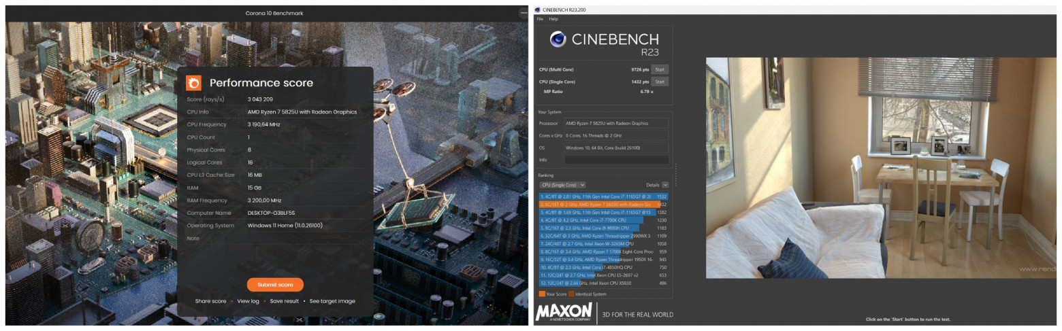Image resolution: width=1062 pixels, height=331 pixels.
Task: Click the 9726 pts multi core score
Action: pyautogui.click(x=640, y=69)
